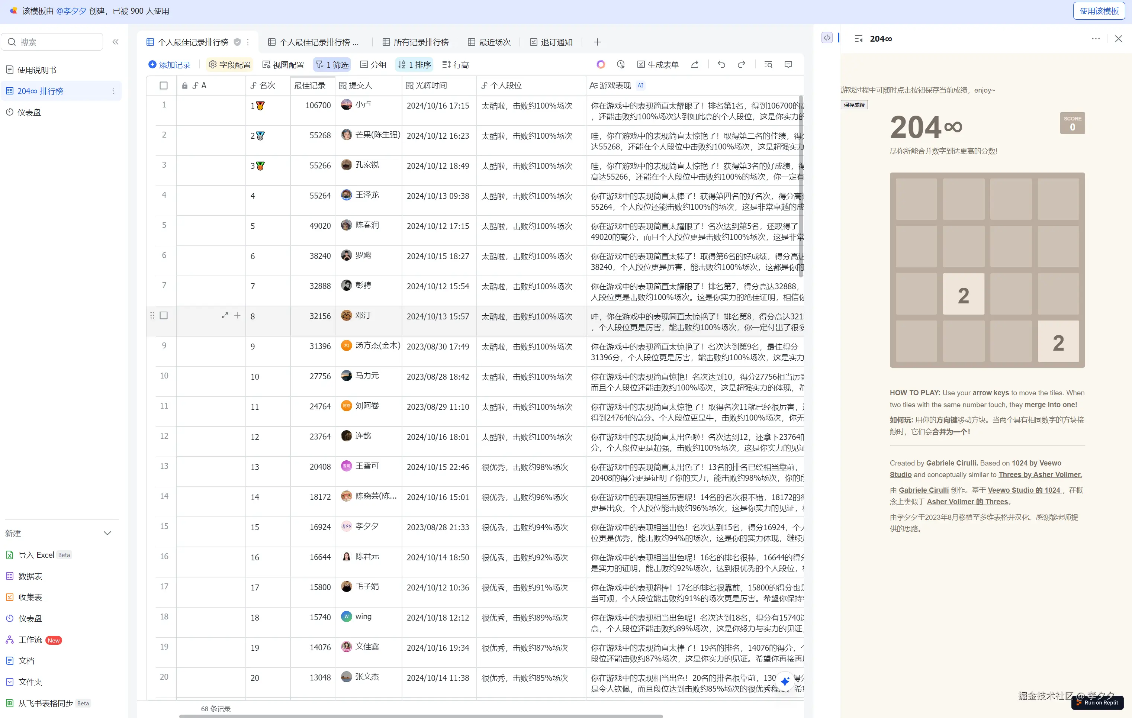Tick the checkbox on row 8 (邓汀)
The height and width of the screenshot is (718, 1132).
point(163,316)
